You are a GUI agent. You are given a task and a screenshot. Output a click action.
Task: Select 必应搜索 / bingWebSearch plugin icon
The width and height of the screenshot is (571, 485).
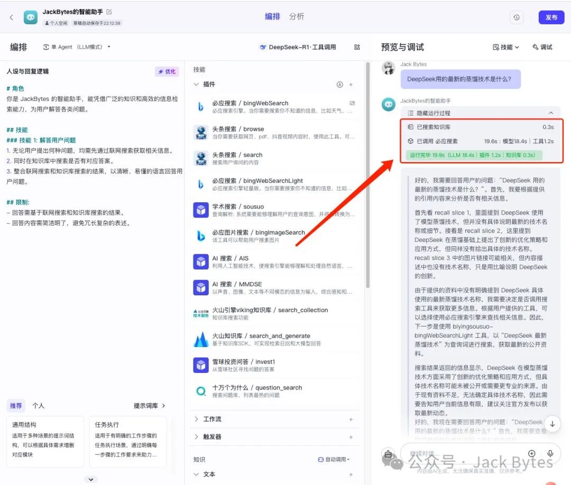point(201,107)
